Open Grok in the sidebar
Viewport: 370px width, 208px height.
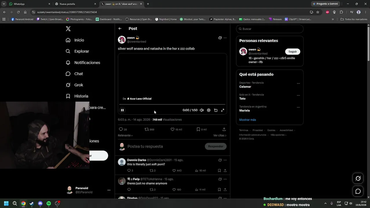[75, 85]
